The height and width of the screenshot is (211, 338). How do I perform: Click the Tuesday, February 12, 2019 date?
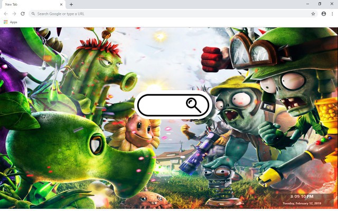point(302,203)
